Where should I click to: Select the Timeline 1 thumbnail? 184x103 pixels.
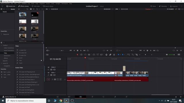34,14
